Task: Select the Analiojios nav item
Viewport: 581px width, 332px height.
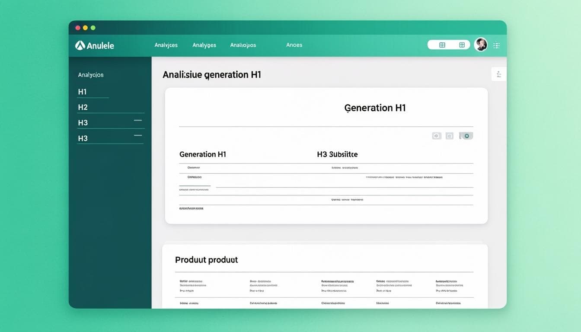Action: [243, 45]
